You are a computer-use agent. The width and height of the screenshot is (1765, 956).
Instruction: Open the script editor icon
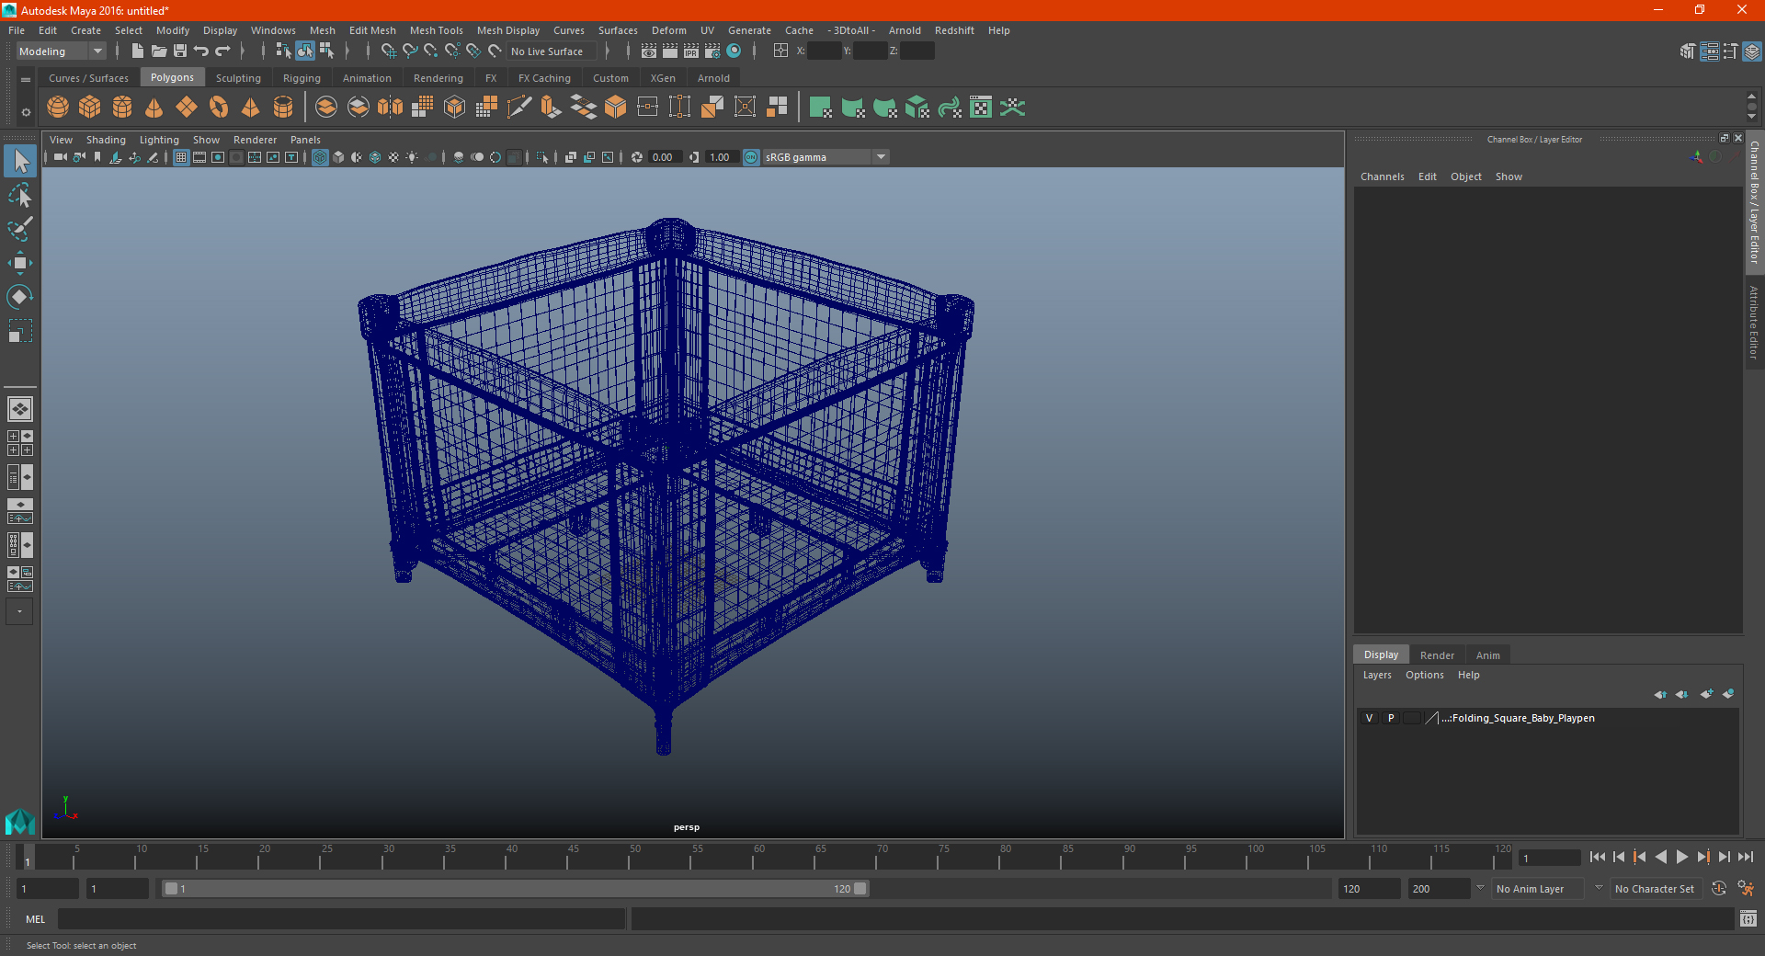click(1748, 918)
